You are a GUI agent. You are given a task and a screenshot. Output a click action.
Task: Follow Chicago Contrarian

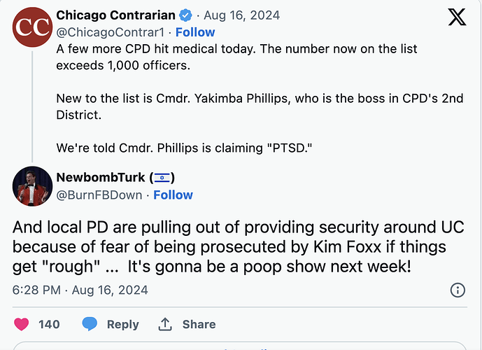click(x=195, y=32)
